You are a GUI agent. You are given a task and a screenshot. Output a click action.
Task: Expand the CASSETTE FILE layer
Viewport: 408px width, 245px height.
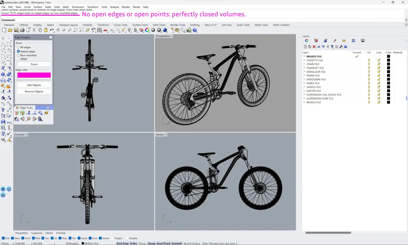[304, 60]
